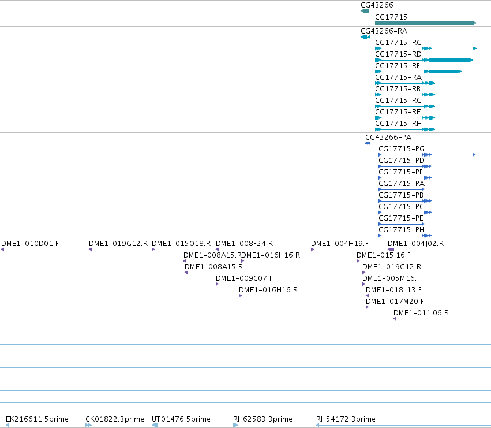The image size is (491, 428).
Task: Select the DME1-005M16.F label
Action: pyautogui.click(x=391, y=278)
